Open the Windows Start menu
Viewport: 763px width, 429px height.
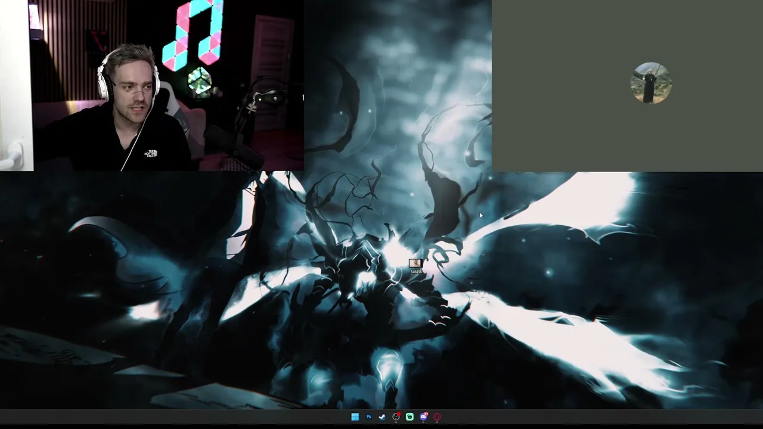point(355,417)
